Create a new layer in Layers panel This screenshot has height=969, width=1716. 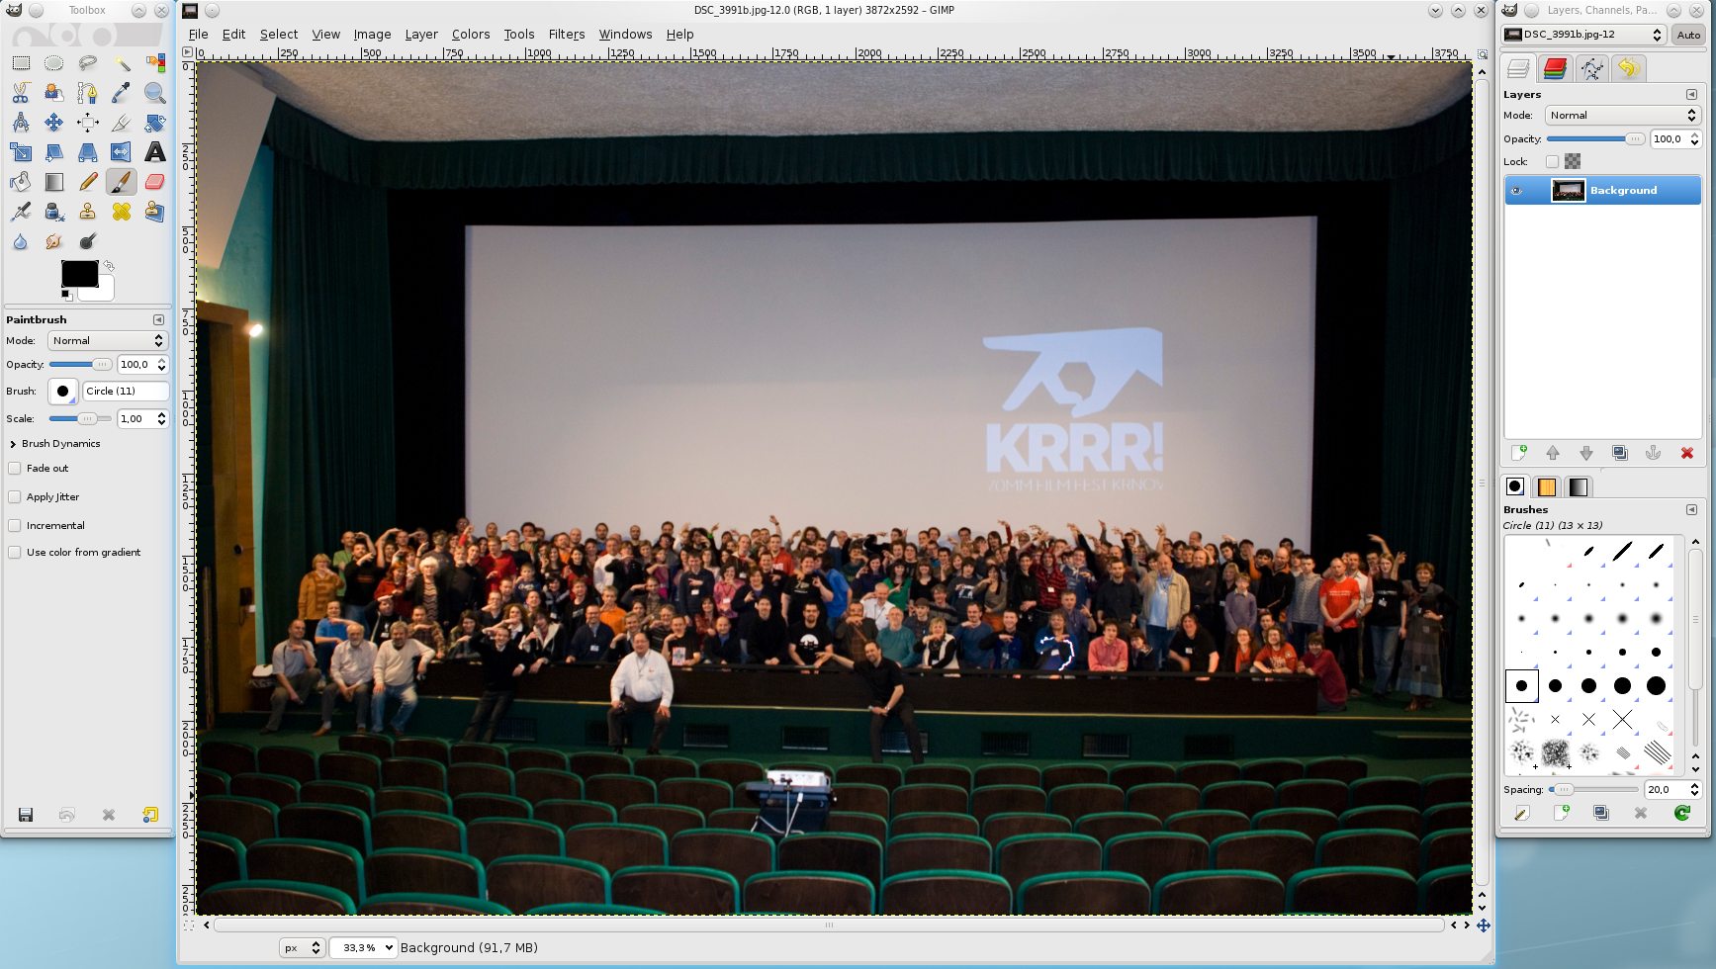1519,453
